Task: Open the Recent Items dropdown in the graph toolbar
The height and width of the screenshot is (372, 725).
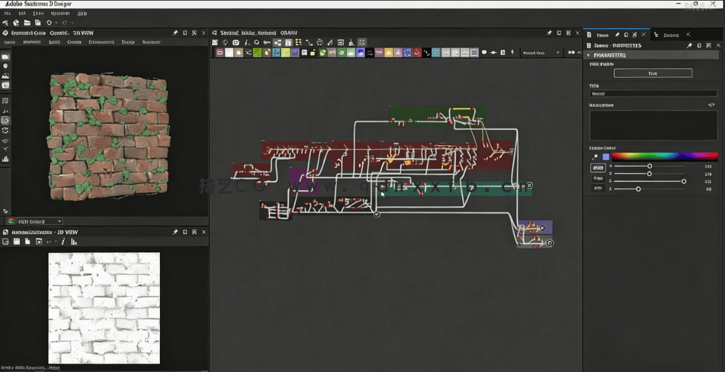Action: click(536, 52)
